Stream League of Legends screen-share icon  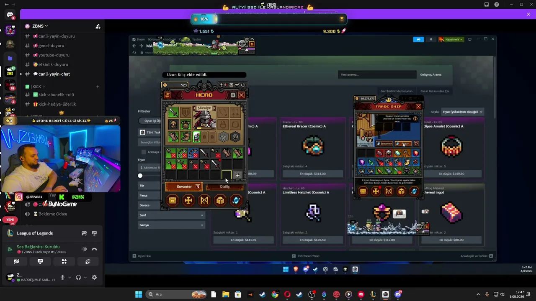pyautogui.click(x=94, y=233)
